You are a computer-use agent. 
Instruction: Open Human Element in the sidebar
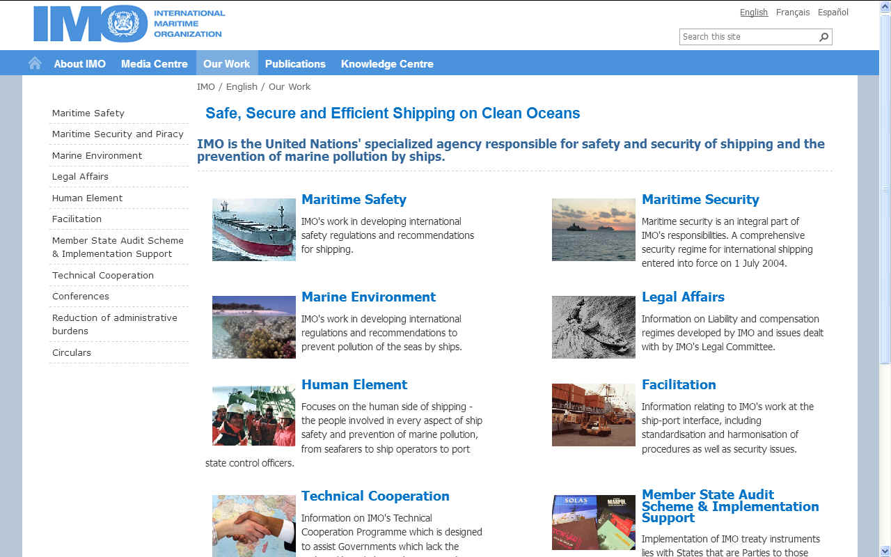coord(87,198)
